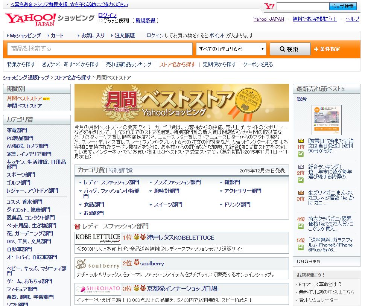365x306 pixels.
Task: Open カート in the top bar
Action: click(57, 35)
